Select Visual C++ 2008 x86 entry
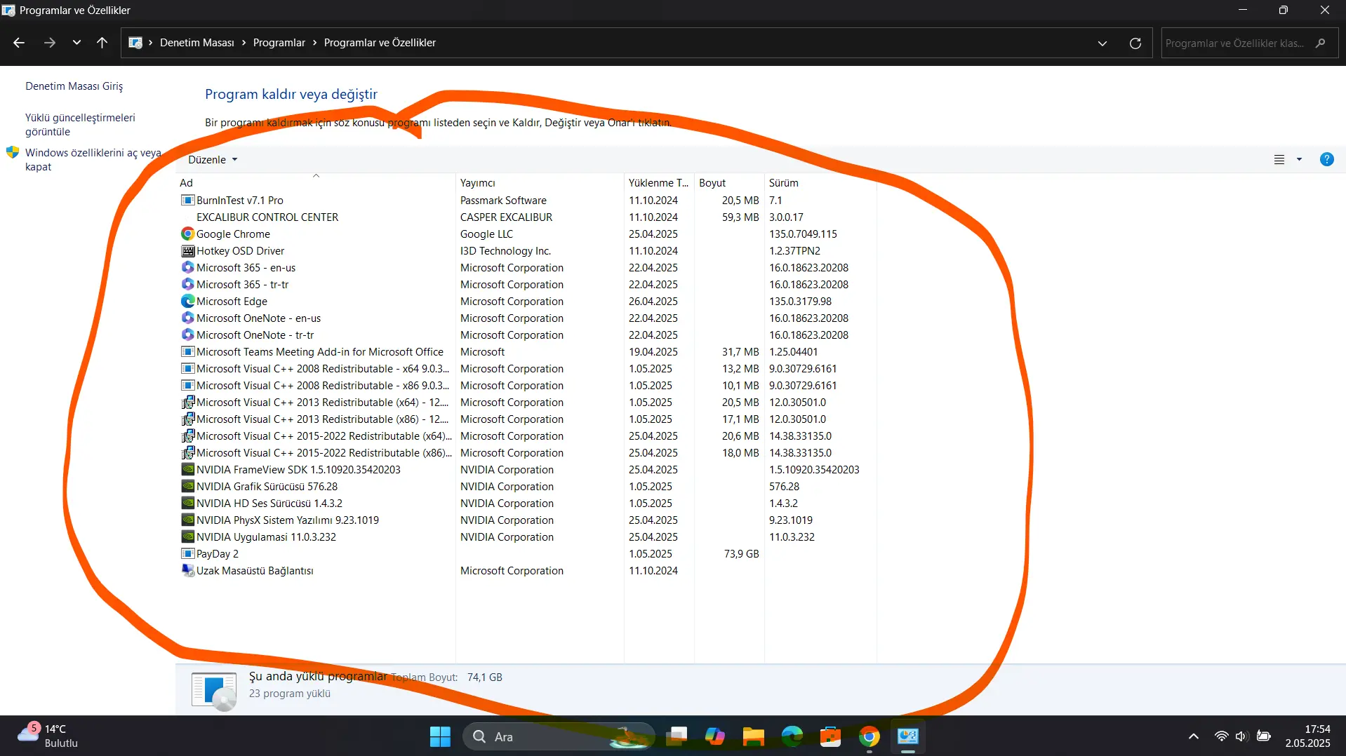This screenshot has height=756, width=1346. point(323,386)
